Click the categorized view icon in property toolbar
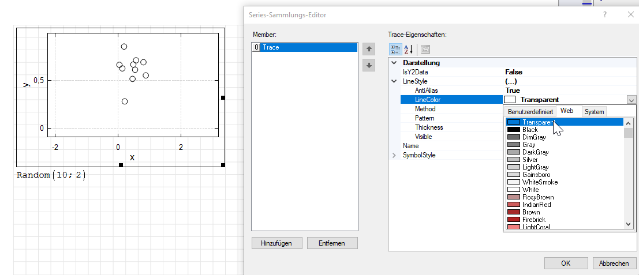Image resolution: width=639 pixels, height=275 pixels. click(395, 50)
